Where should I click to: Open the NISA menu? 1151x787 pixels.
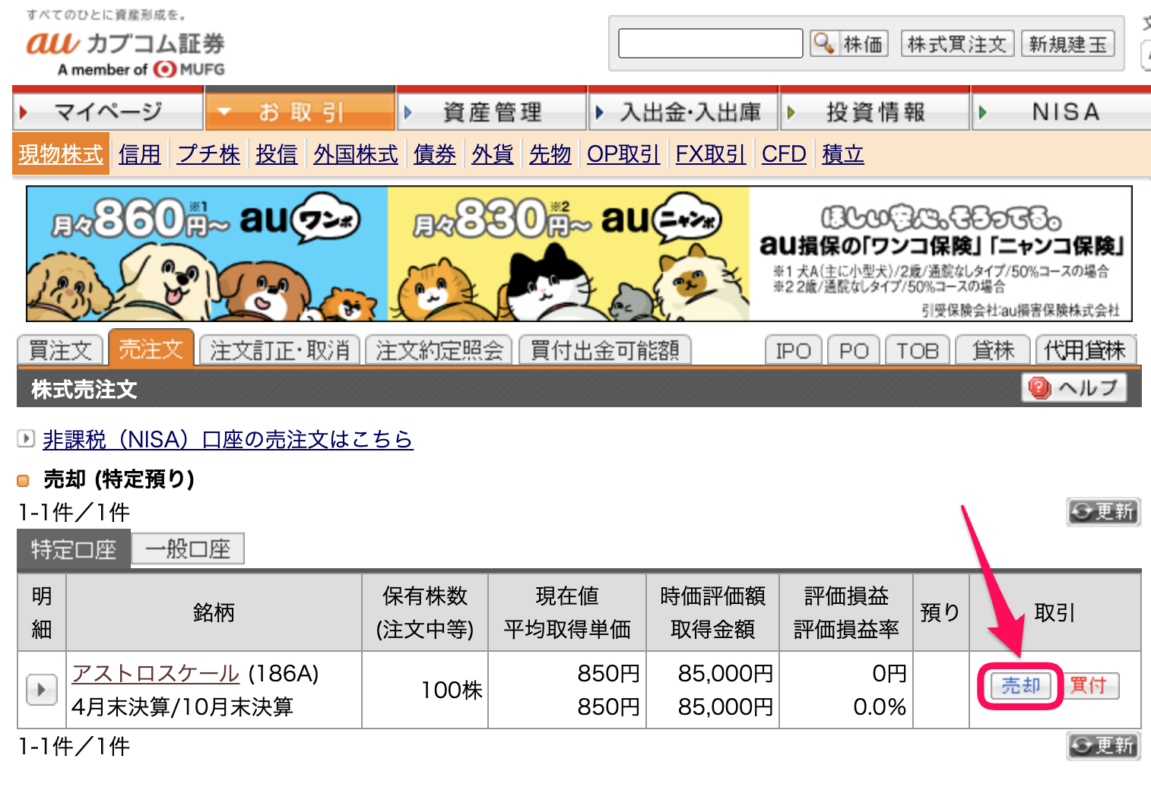[1062, 112]
